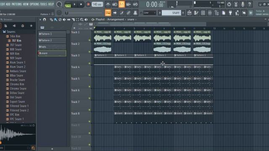The image size is (269, 151).
Task: Select the Playlist mute tool
Action: [64, 20]
